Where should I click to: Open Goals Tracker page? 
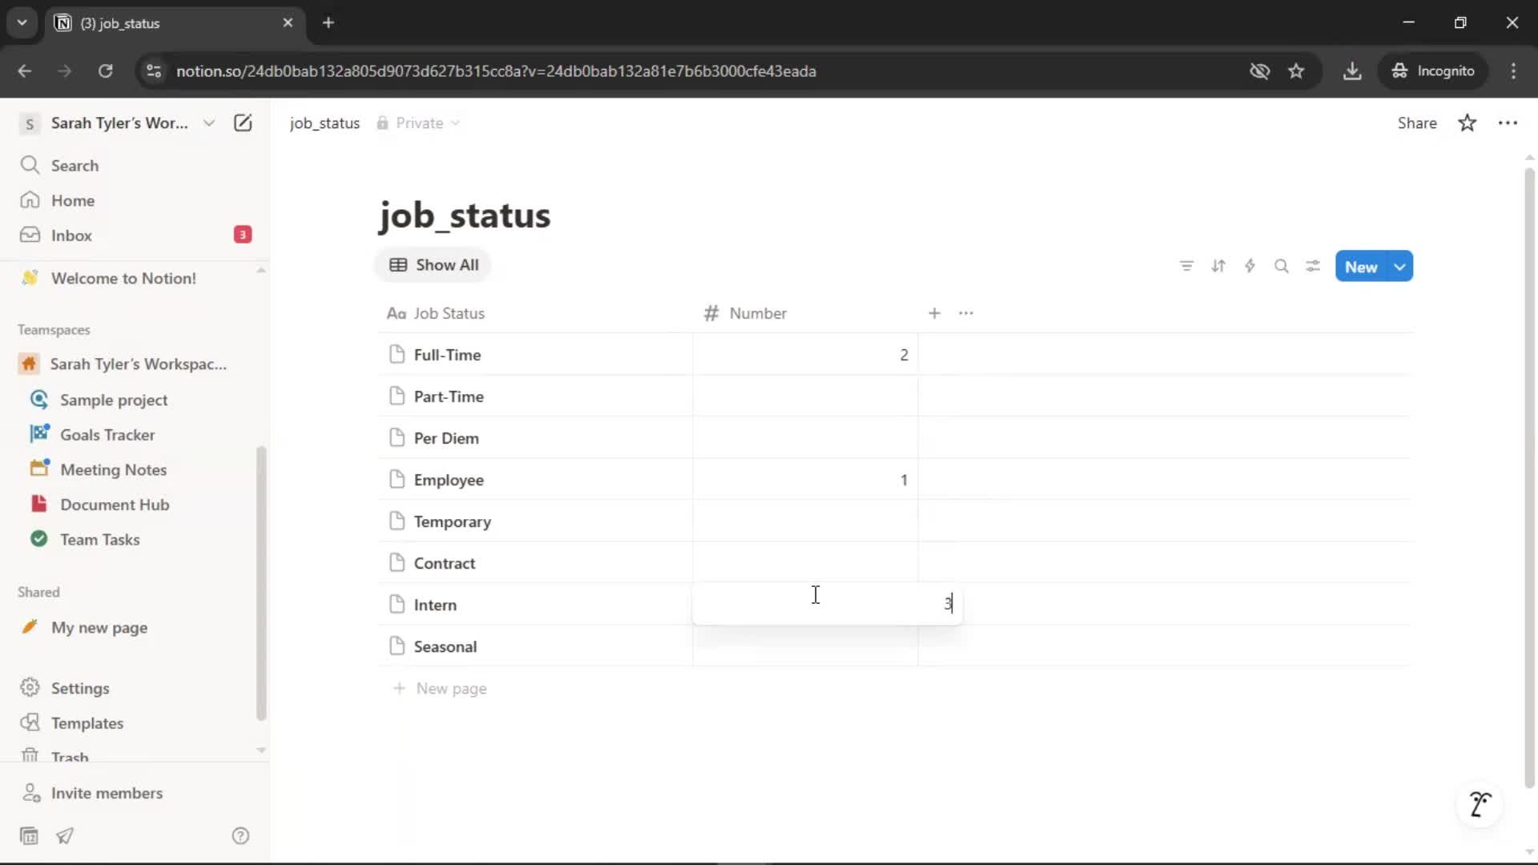tap(107, 435)
